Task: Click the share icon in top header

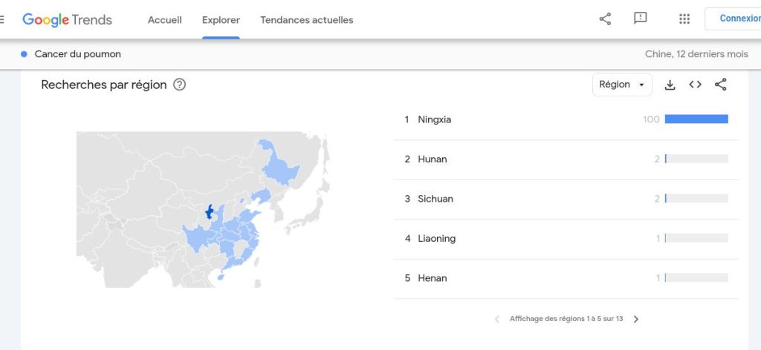Action: (x=605, y=19)
